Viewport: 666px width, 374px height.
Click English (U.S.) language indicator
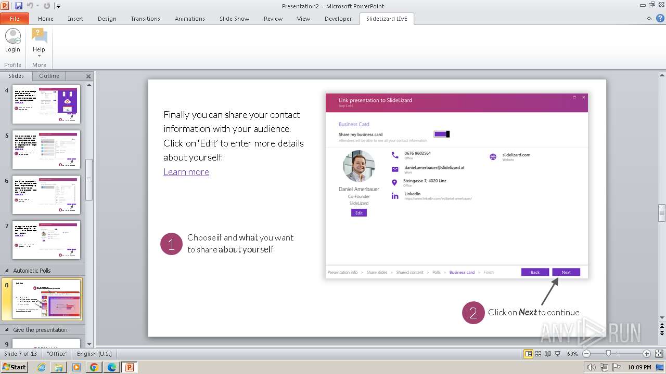tap(94, 354)
